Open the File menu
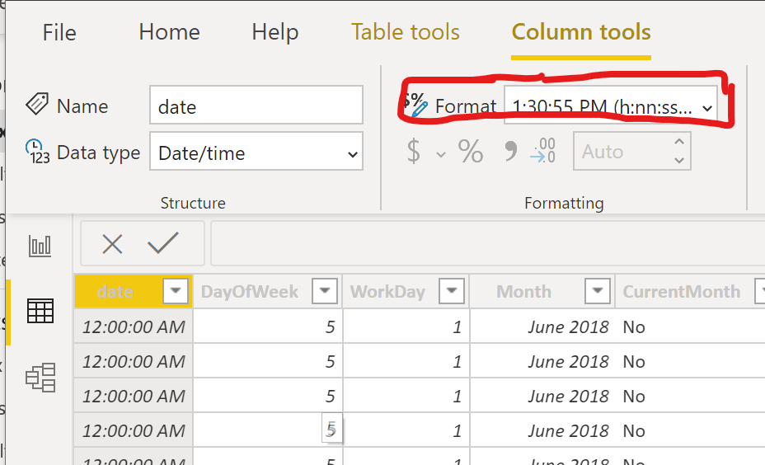 point(59,32)
